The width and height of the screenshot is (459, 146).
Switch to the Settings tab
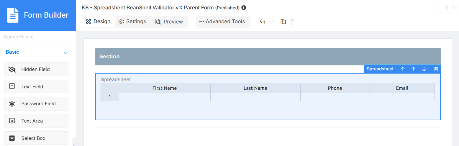(x=132, y=22)
